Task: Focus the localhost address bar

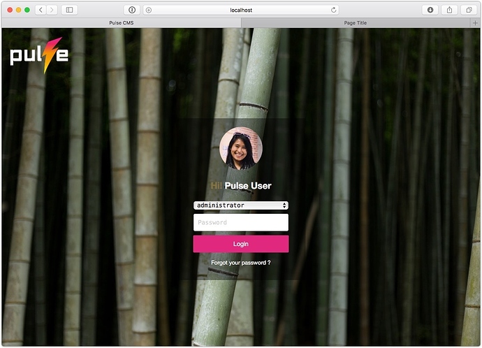Action: 241,10
